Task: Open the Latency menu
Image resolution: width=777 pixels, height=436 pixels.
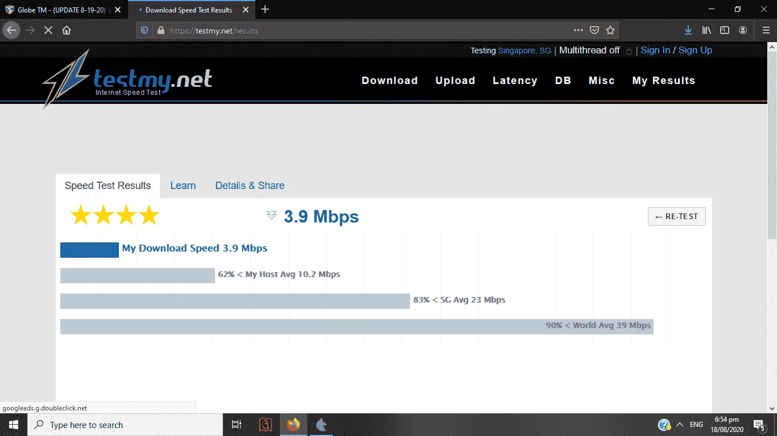Action: (515, 81)
